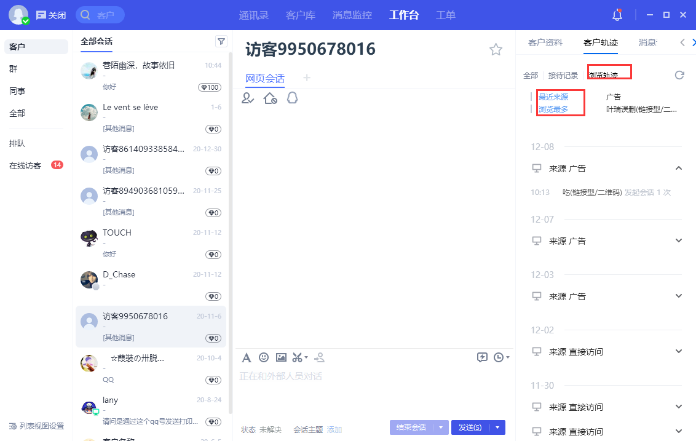Click the refresh trajectory icon
The height and width of the screenshot is (441, 696).
pos(679,75)
